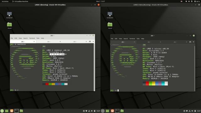Click the LMDE 4 terminal vertical scrollbar
Viewport: 201px width, 113px height.
pyautogui.click(x=94, y=67)
